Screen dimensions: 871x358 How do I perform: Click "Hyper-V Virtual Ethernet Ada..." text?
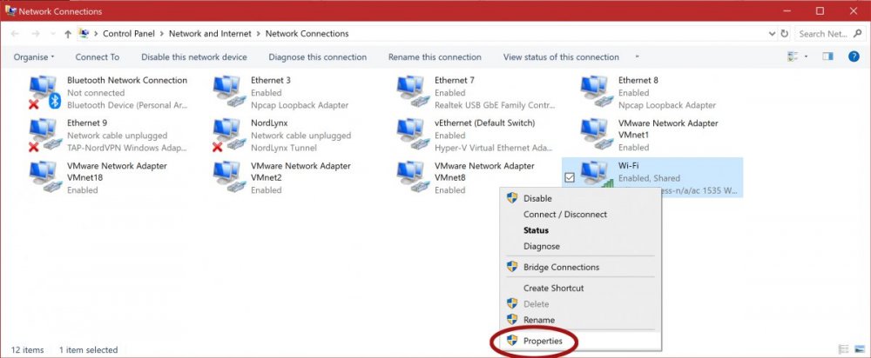pos(495,148)
